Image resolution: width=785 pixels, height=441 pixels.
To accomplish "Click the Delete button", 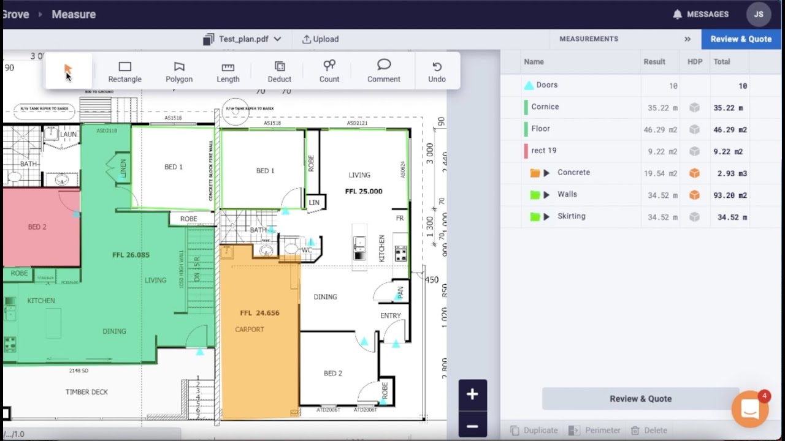I will tap(649, 431).
